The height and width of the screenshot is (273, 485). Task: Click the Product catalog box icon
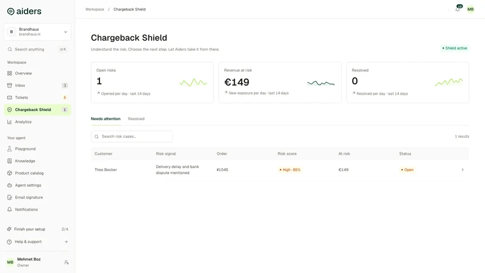pos(10,173)
